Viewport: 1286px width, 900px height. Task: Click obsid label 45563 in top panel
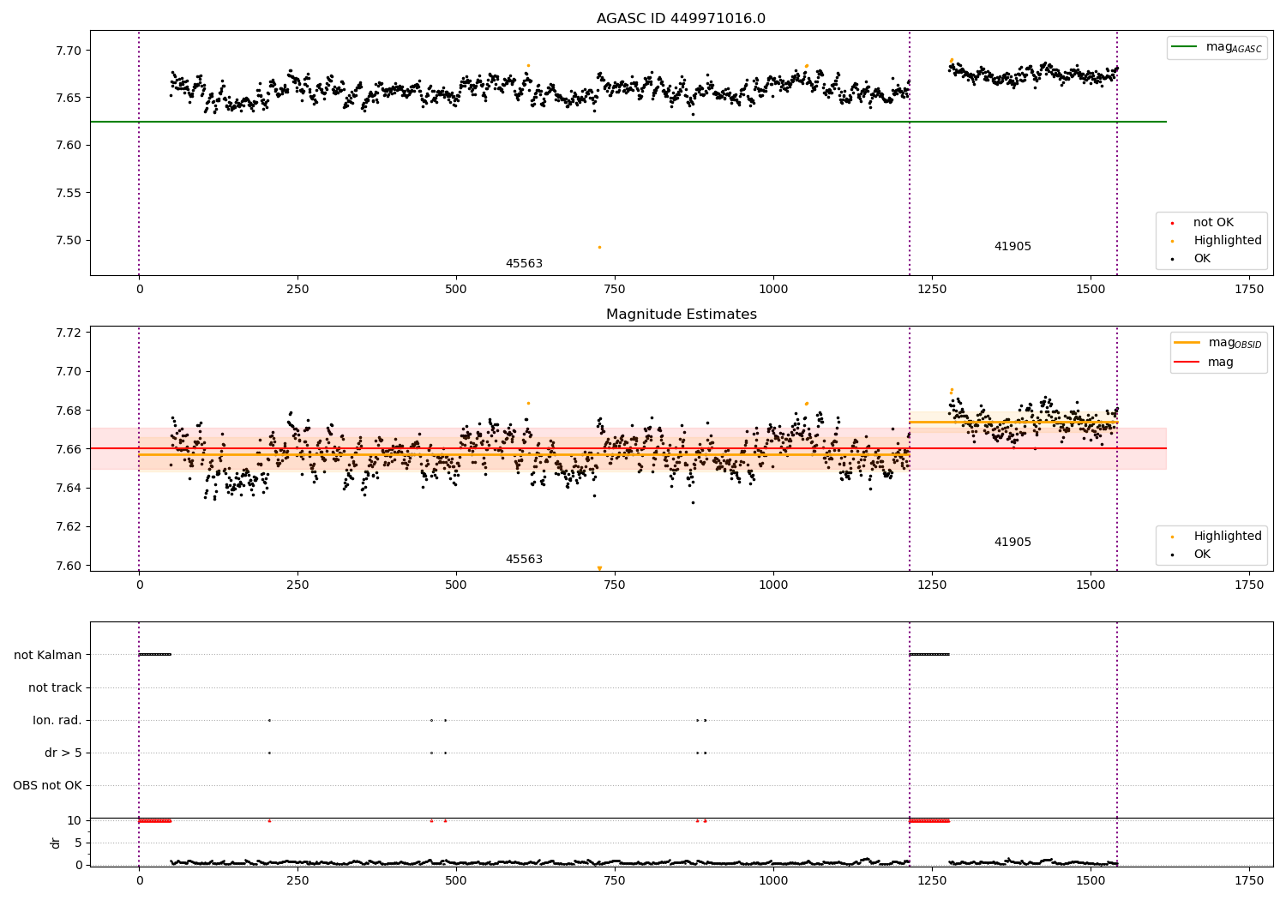tap(524, 263)
